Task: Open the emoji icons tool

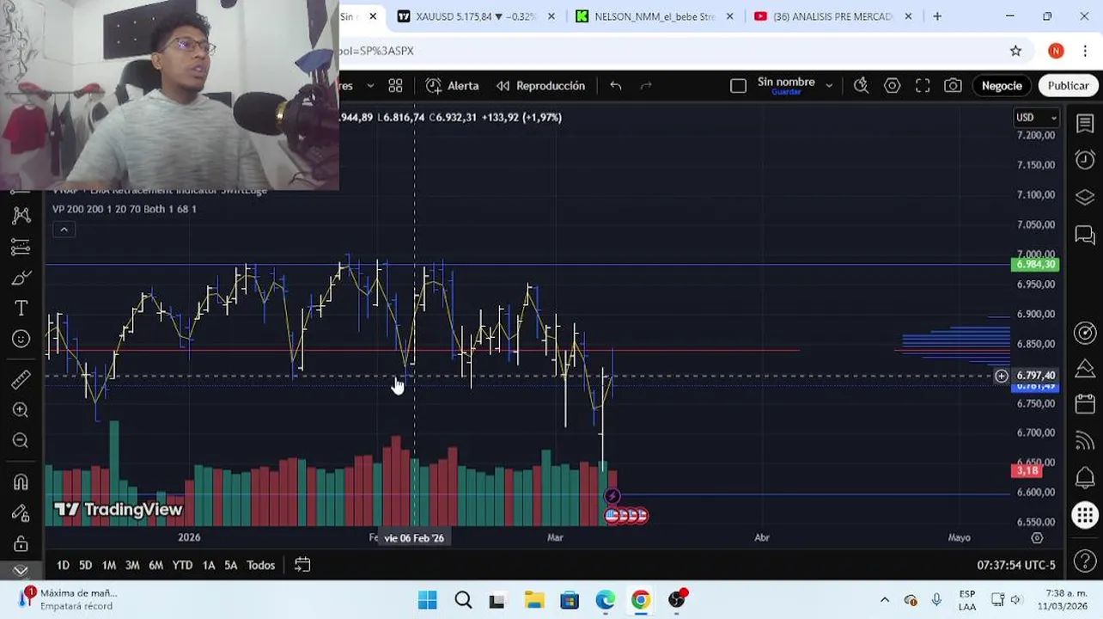Action: click(21, 339)
